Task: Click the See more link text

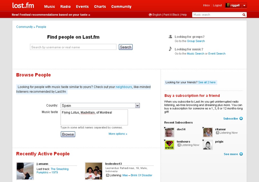Action: pos(231,154)
